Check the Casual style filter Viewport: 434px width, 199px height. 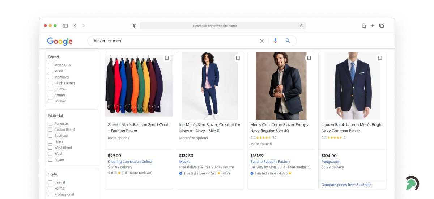50,182
